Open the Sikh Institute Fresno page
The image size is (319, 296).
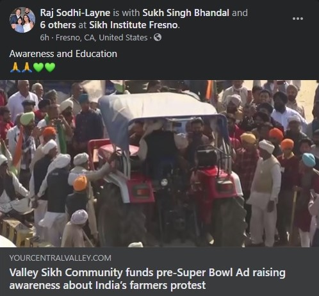134,25
